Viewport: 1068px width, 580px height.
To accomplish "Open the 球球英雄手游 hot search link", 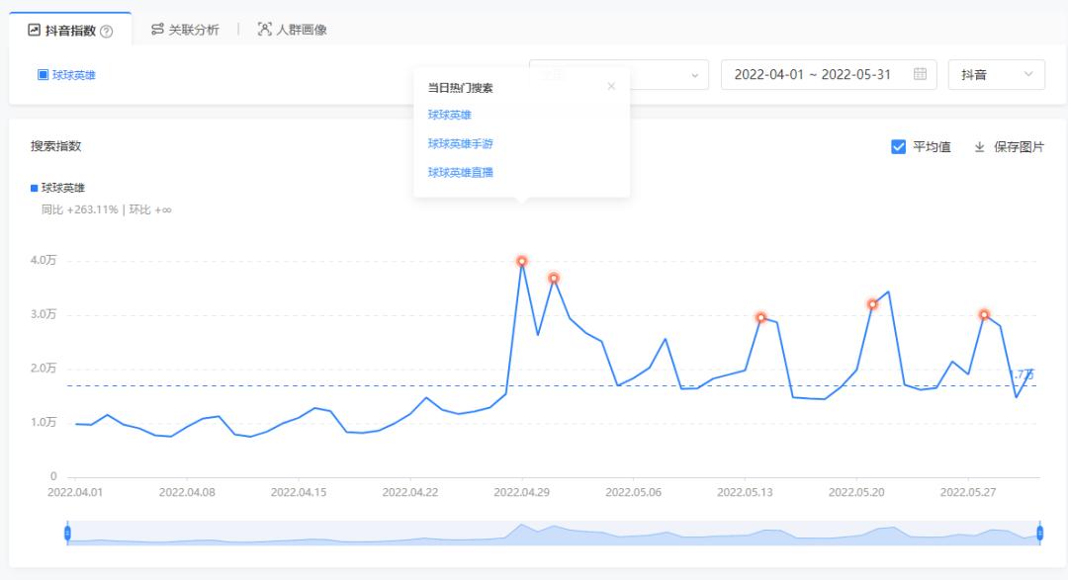I will click(x=461, y=143).
